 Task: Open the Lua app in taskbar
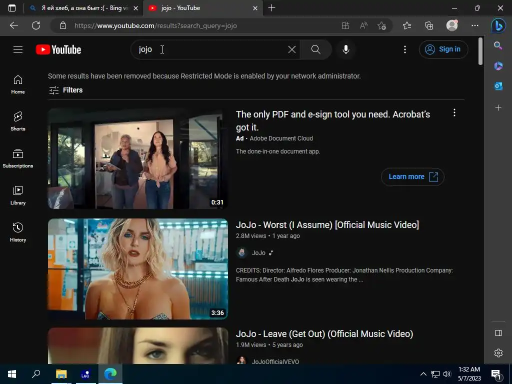pos(85,374)
